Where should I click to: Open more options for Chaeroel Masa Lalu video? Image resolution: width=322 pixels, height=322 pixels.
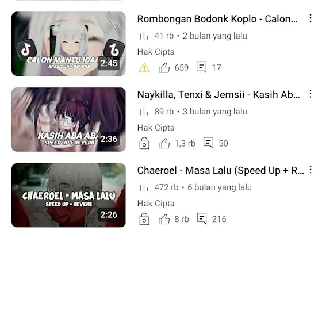click(x=310, y=170)
